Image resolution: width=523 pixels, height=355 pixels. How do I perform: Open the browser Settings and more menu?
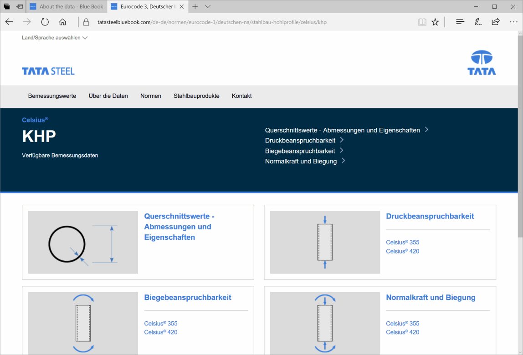(x=514, y=22)
